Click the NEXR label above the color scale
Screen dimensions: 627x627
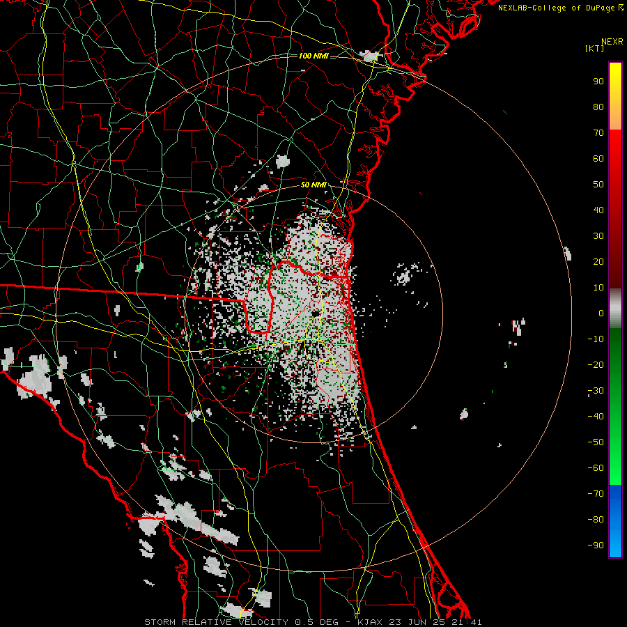612,42
